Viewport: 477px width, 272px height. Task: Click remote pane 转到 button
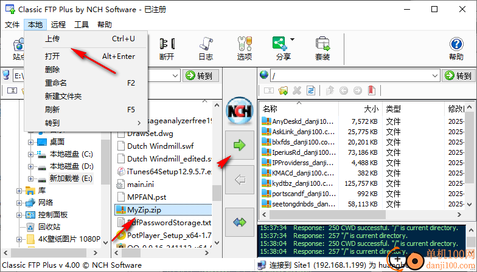pyautogui.click(x=458, y=75)
